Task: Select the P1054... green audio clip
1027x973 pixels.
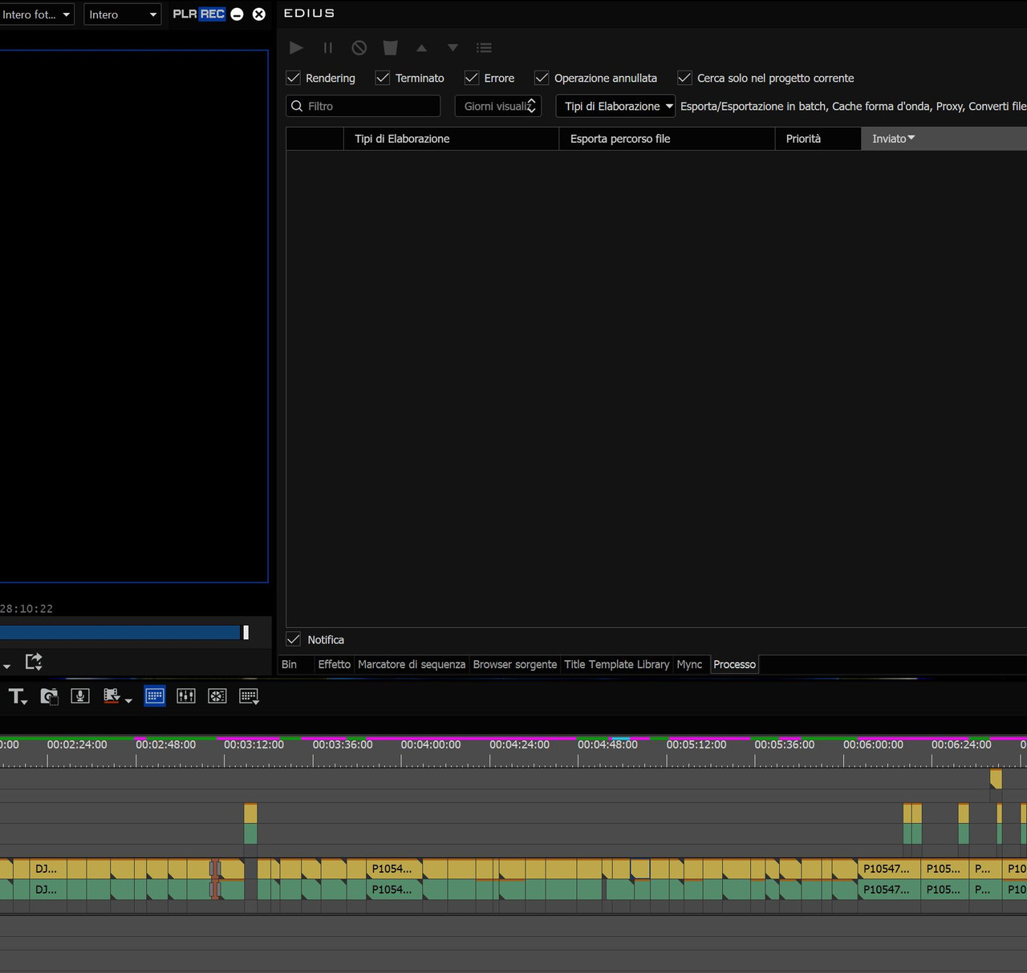Action: 395,890
